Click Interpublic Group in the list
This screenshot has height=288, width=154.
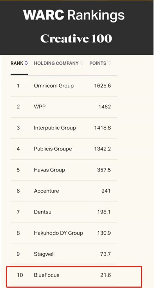[x=55, y=128]
